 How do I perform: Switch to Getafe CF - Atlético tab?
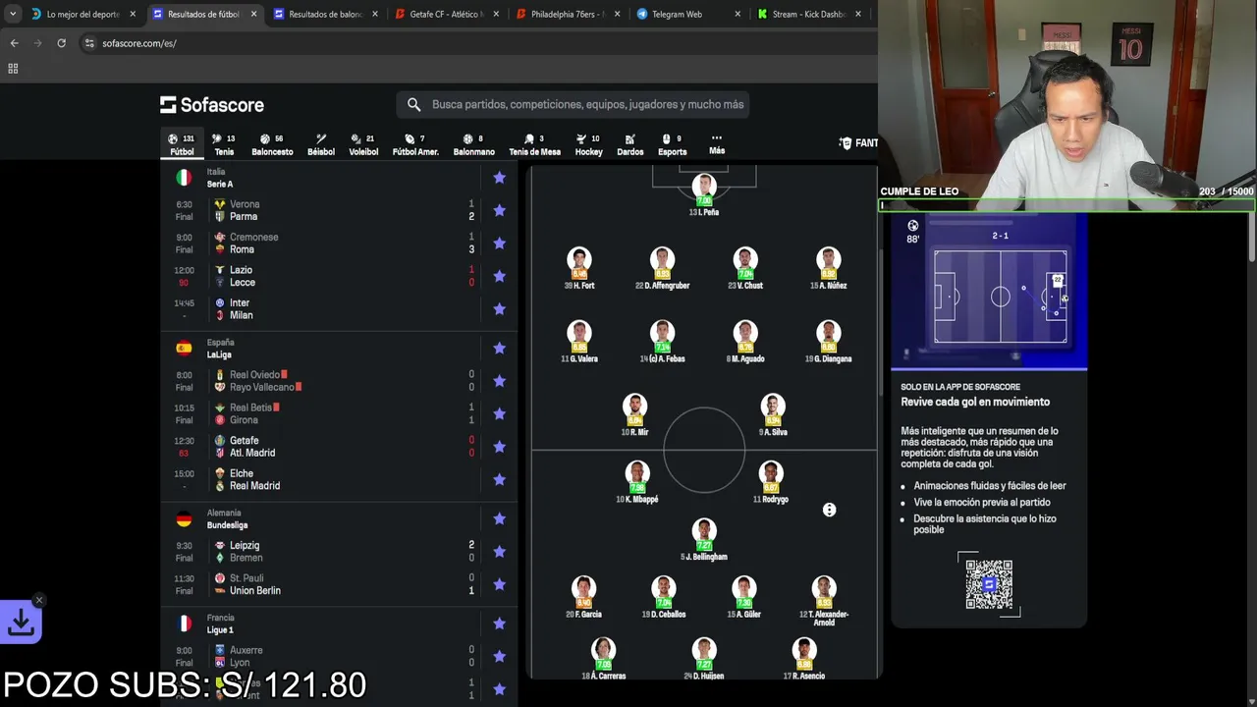[448, 14]
